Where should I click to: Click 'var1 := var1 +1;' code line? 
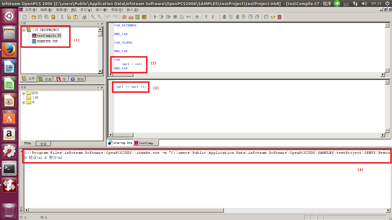coord(131,87)
